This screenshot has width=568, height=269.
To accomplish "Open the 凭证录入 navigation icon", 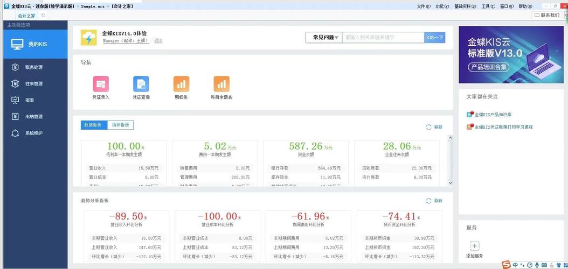I will [x=101, y=84].
